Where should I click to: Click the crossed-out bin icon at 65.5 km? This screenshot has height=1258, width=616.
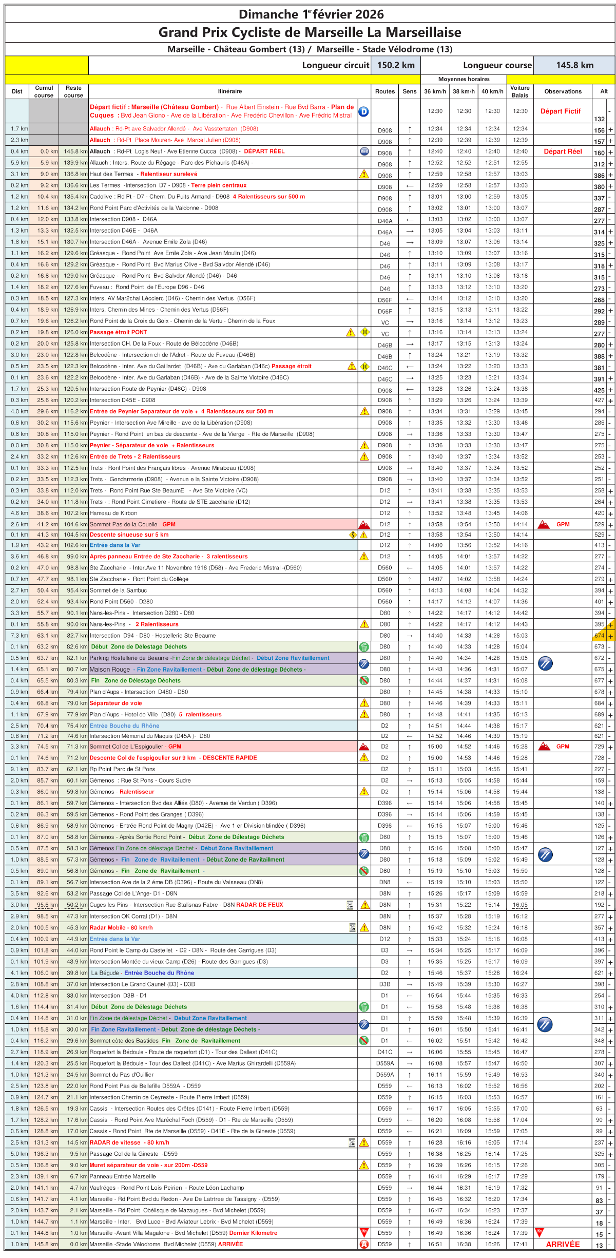[364, 681]
